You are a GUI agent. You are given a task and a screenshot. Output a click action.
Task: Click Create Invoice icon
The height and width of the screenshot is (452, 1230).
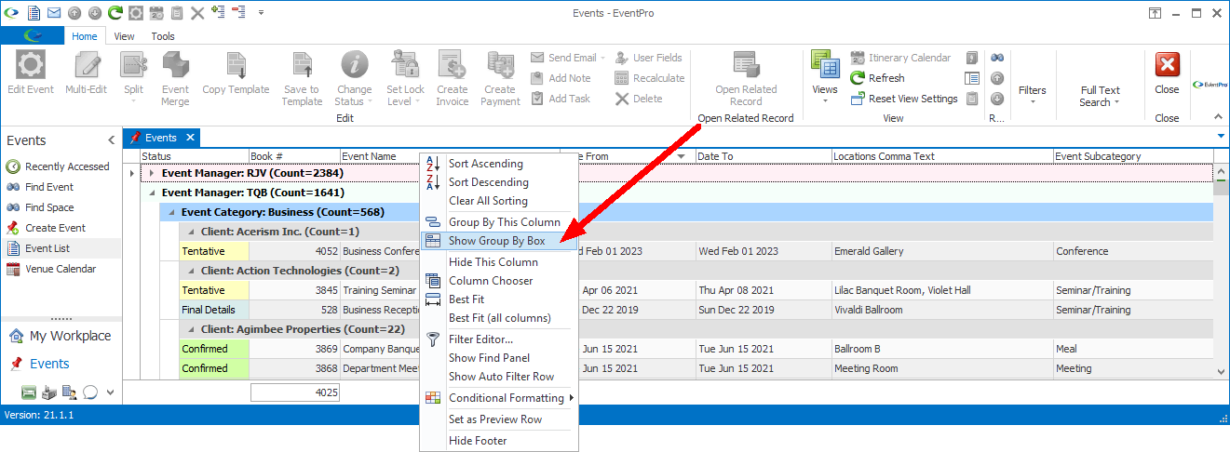(453, 65)
